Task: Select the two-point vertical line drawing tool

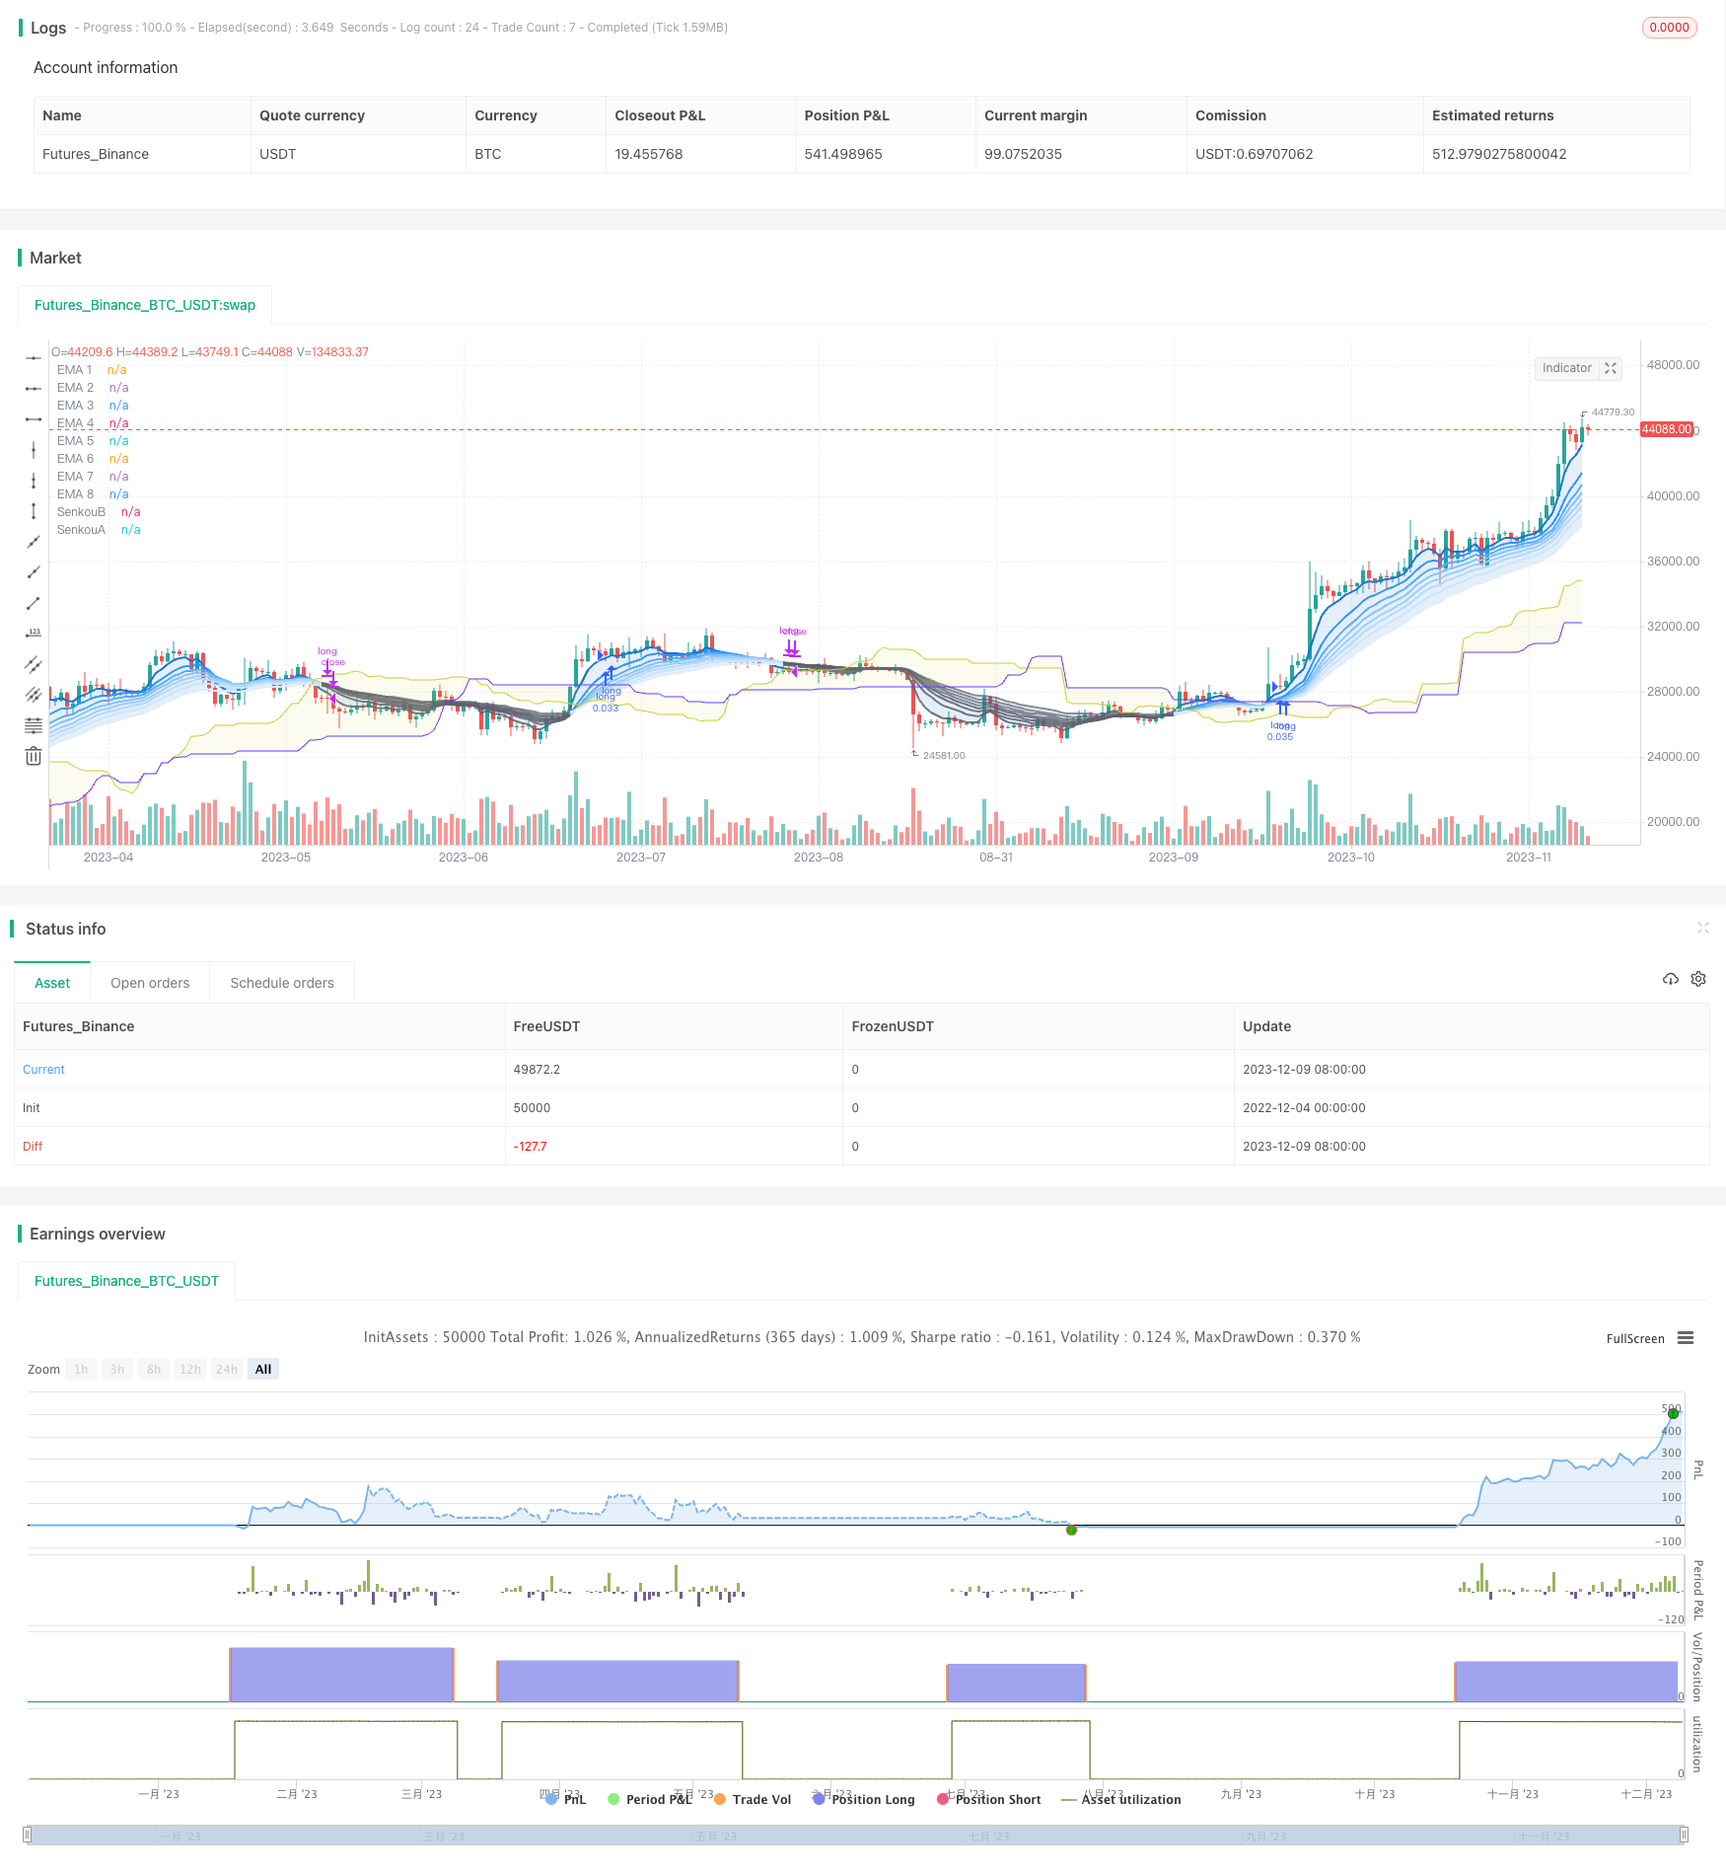Action: point(34,481)
